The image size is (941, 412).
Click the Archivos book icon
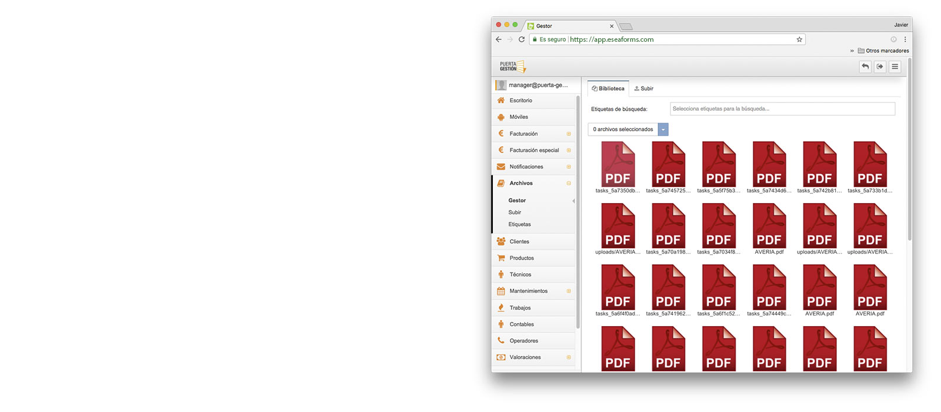tap(501, 183)
